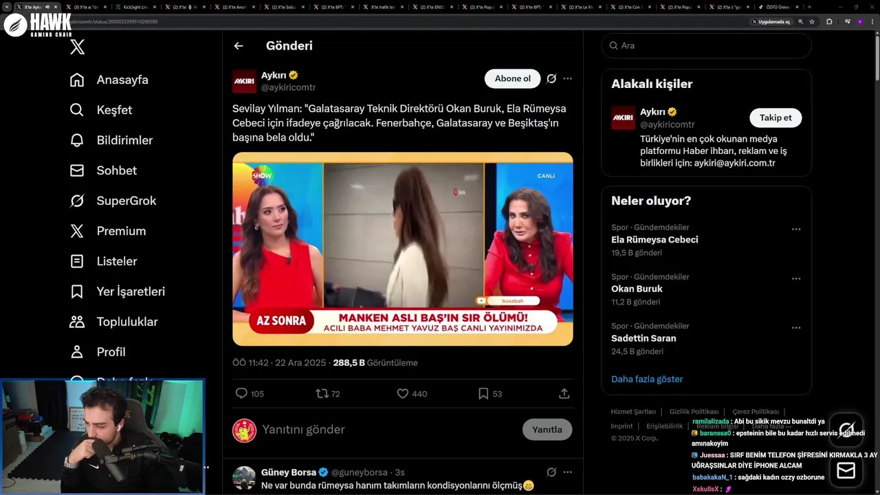Click the browser zoom magnifier icon

801,22
